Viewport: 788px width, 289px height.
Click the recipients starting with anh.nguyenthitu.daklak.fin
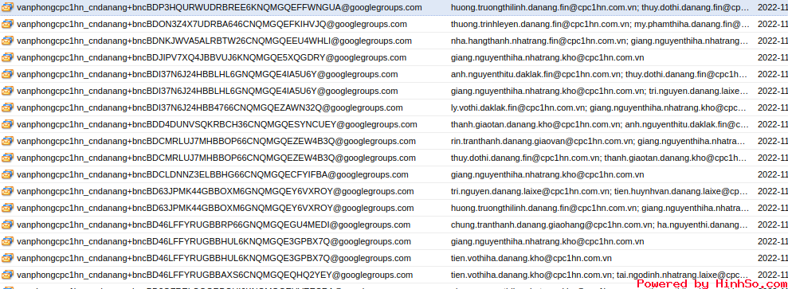[x=599, y=74]
